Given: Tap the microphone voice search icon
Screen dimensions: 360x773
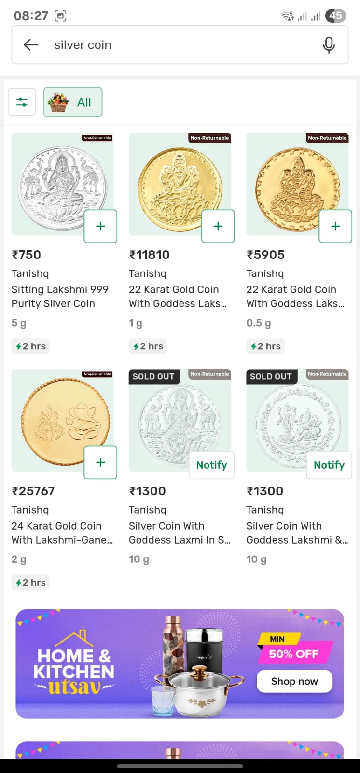Looking at the screenshot, I should pyautogui.click(x=329, y=45).
